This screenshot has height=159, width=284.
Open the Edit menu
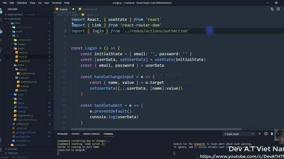pos(12,3)
